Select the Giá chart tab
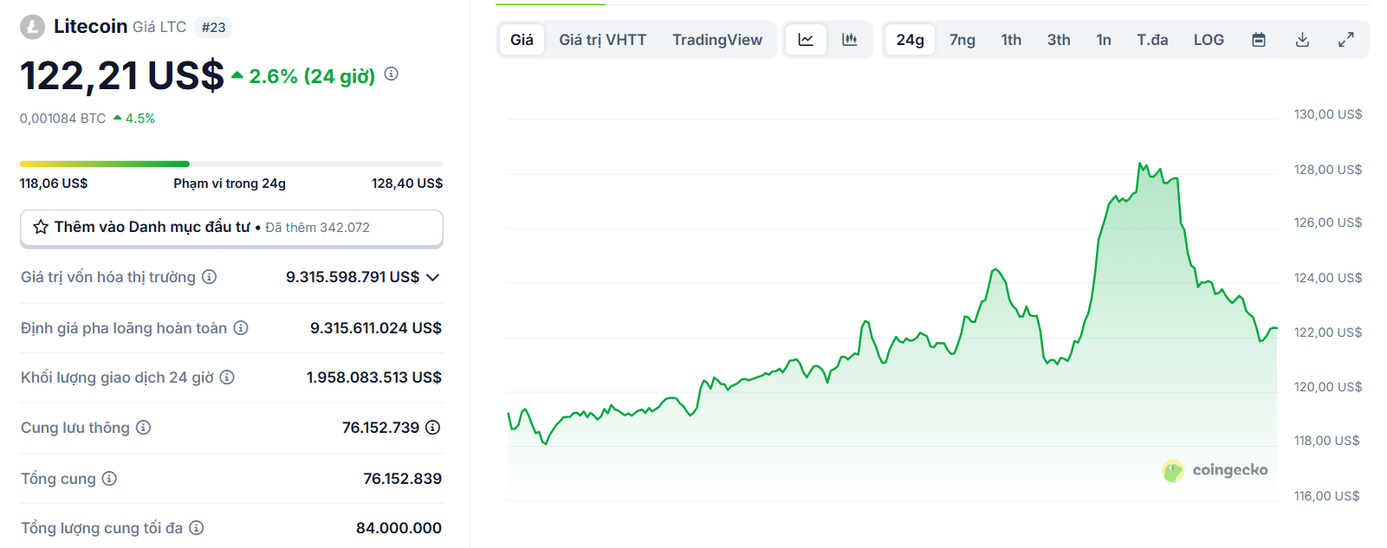 pyautogui.click(x=522, y=40)
